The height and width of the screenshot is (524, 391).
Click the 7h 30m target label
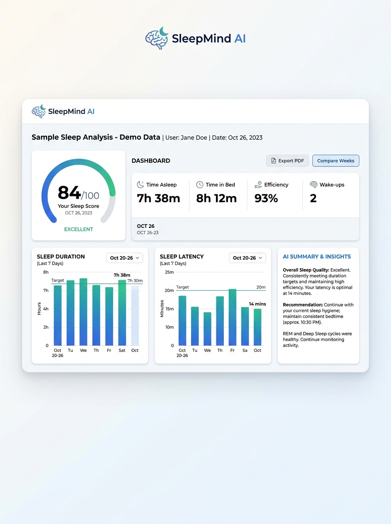(x=135, y=281)
